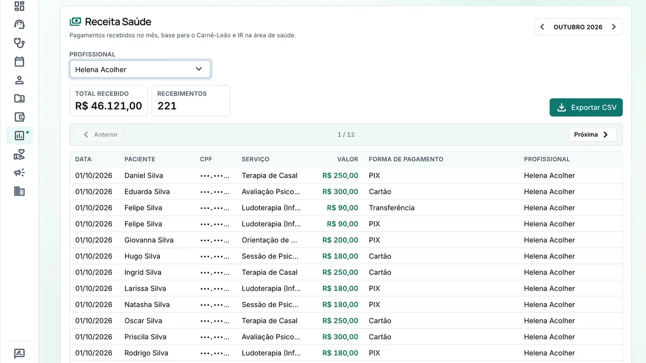Image resolution: width=646 pixels, height=363 pixels.
Task: Click the CPF column header
Action: [206, 159]
